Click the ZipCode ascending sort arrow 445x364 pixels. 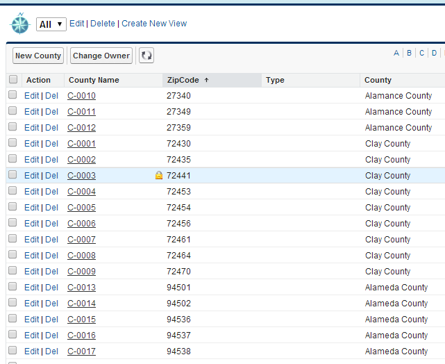coord(206,80)
